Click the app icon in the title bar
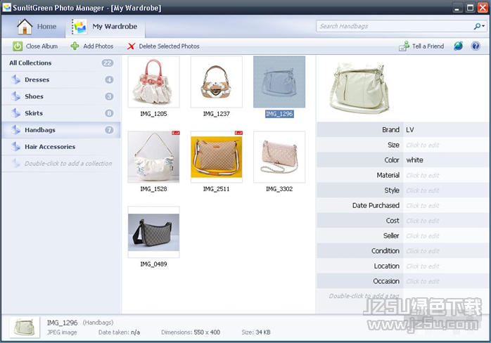This screenshot has height=343, width=491. pyautogui.click(x=6, y=8)
